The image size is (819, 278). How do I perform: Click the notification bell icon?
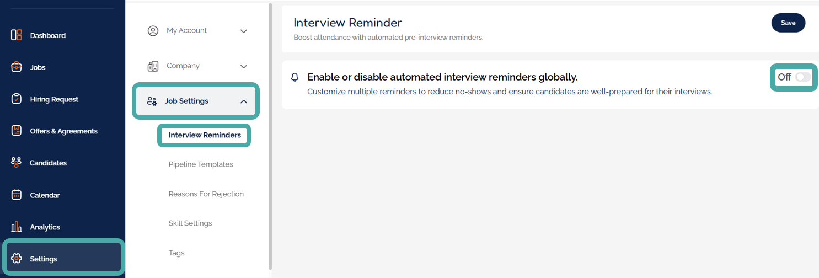(295, 77)
